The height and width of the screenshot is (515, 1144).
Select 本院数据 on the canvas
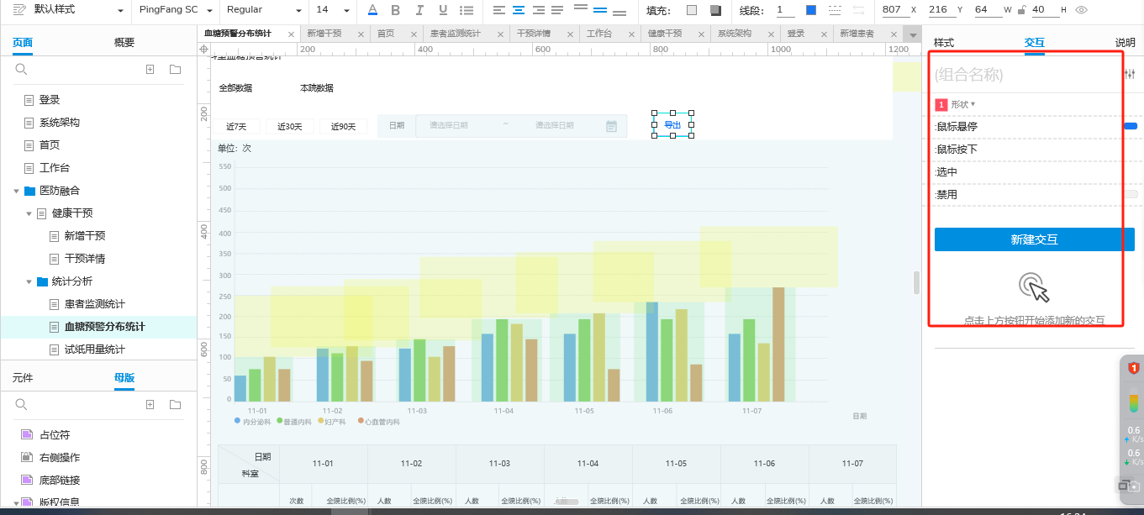317,88
